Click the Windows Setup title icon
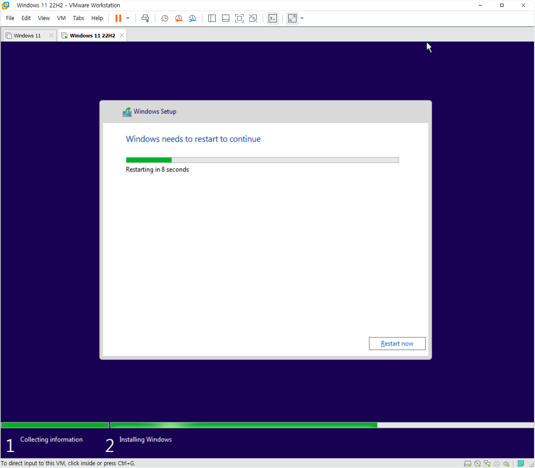535x468 pixels. tap(127, 112)
